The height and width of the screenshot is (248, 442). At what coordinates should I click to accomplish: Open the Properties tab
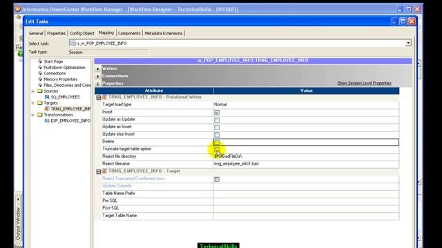coord(56,33)
